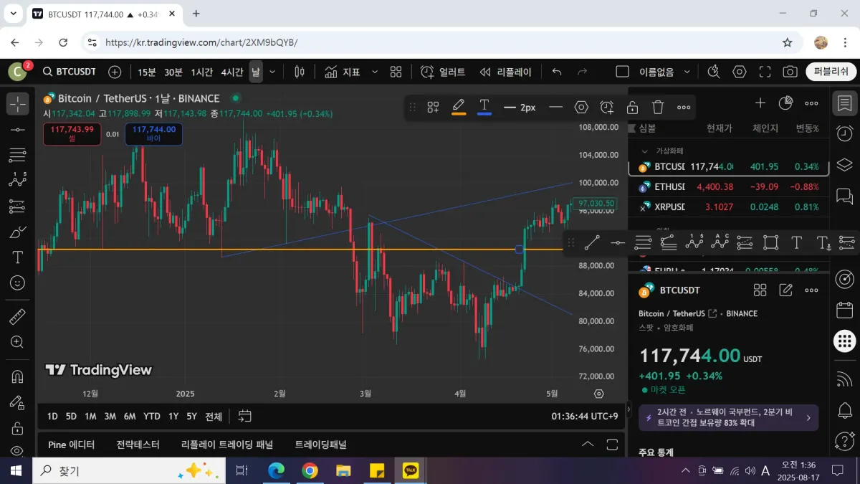The image size is (860, 484).
Task: Toggle lock all drawings in left sidebar
Action: [18, 428]
